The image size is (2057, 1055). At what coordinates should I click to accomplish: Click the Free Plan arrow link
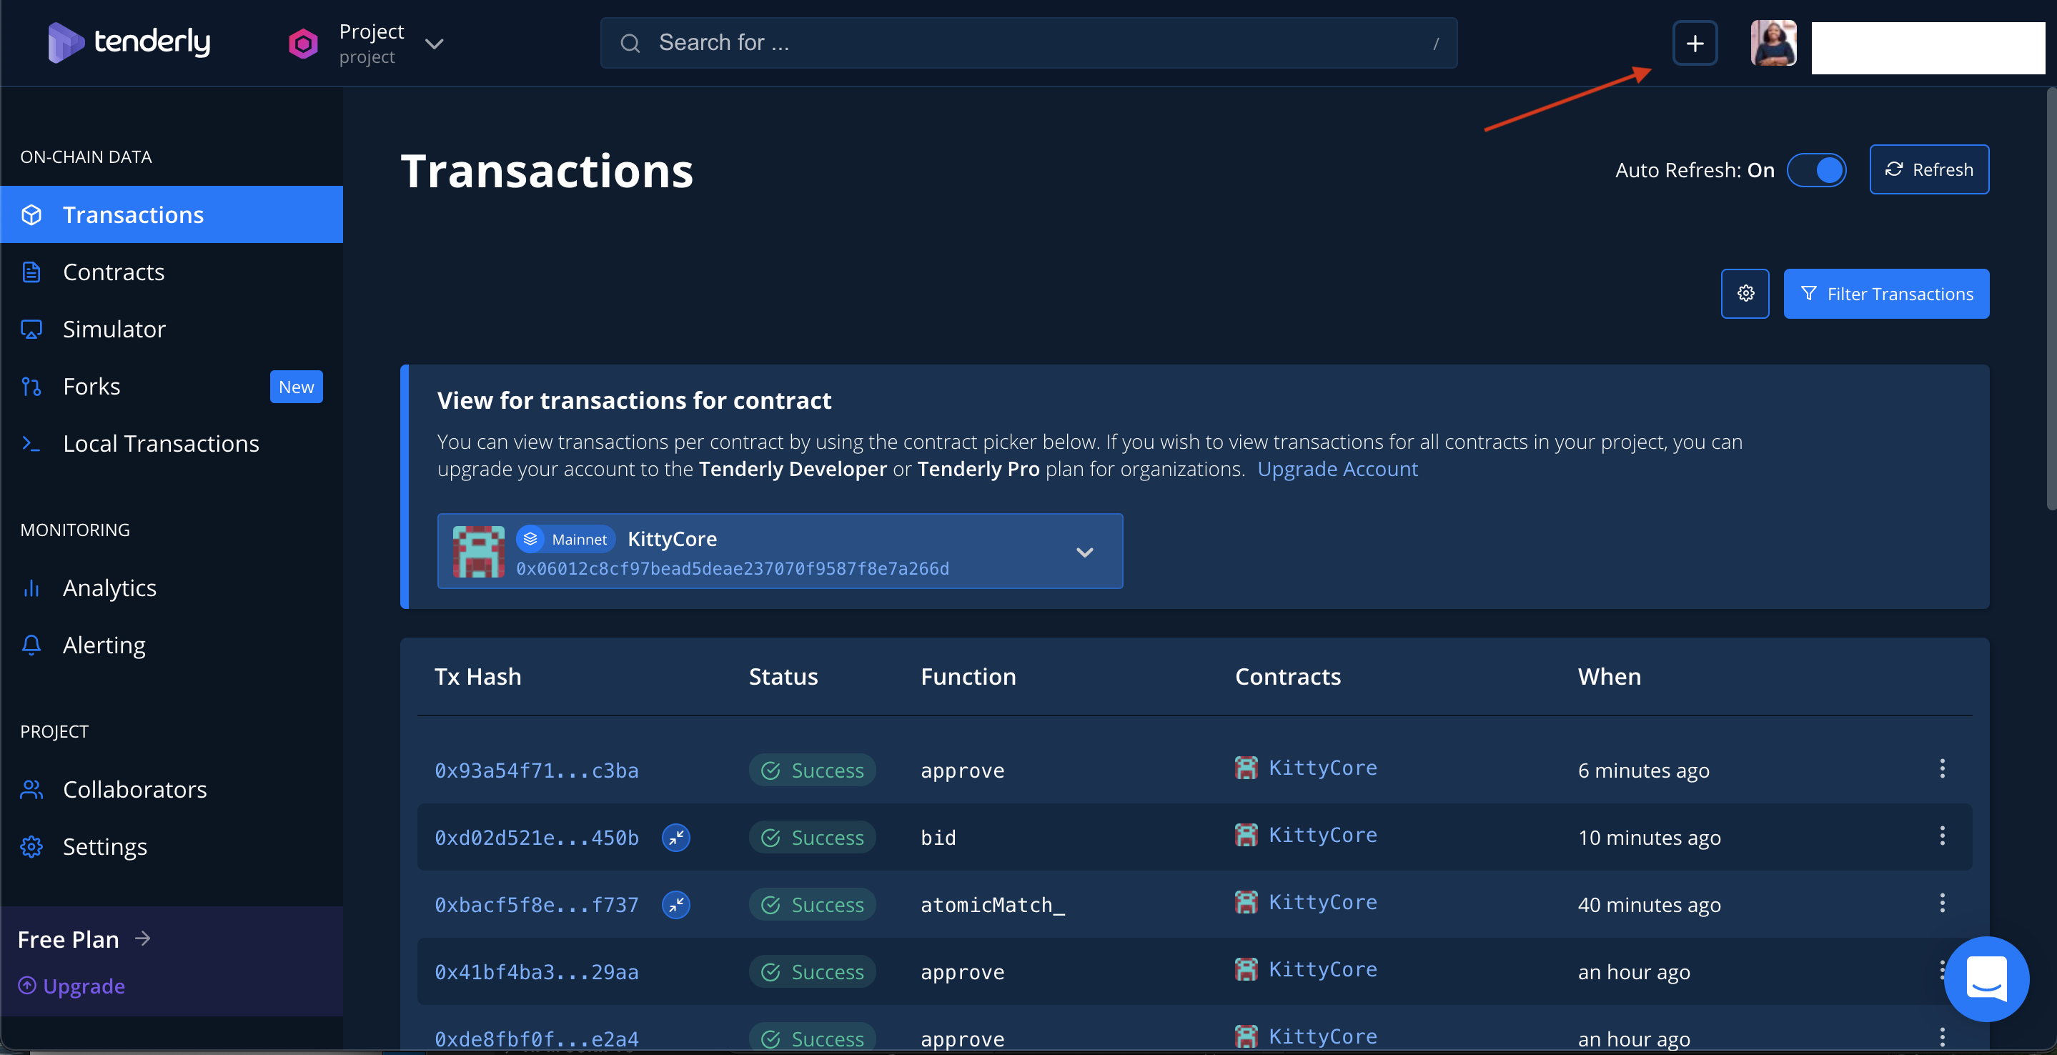pyautogui.click(x=84, y=939)
